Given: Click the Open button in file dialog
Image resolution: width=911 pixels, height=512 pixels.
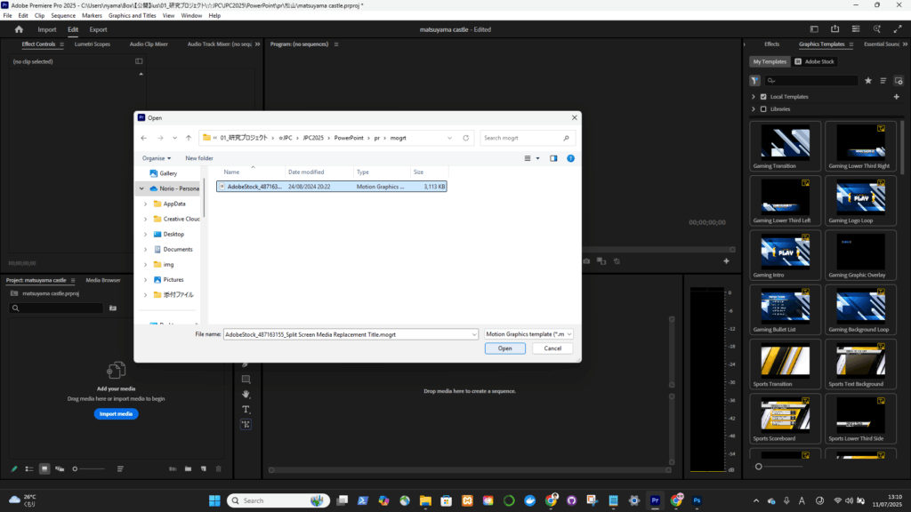Looking at the screenshot, I should tap(504, 348).
